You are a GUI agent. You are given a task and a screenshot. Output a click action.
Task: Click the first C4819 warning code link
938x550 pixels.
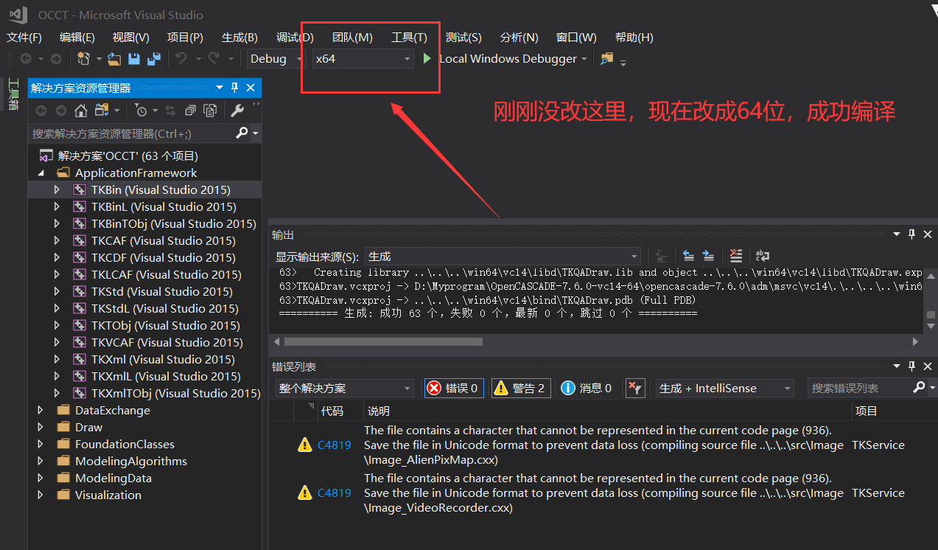[x=335, y=445]
